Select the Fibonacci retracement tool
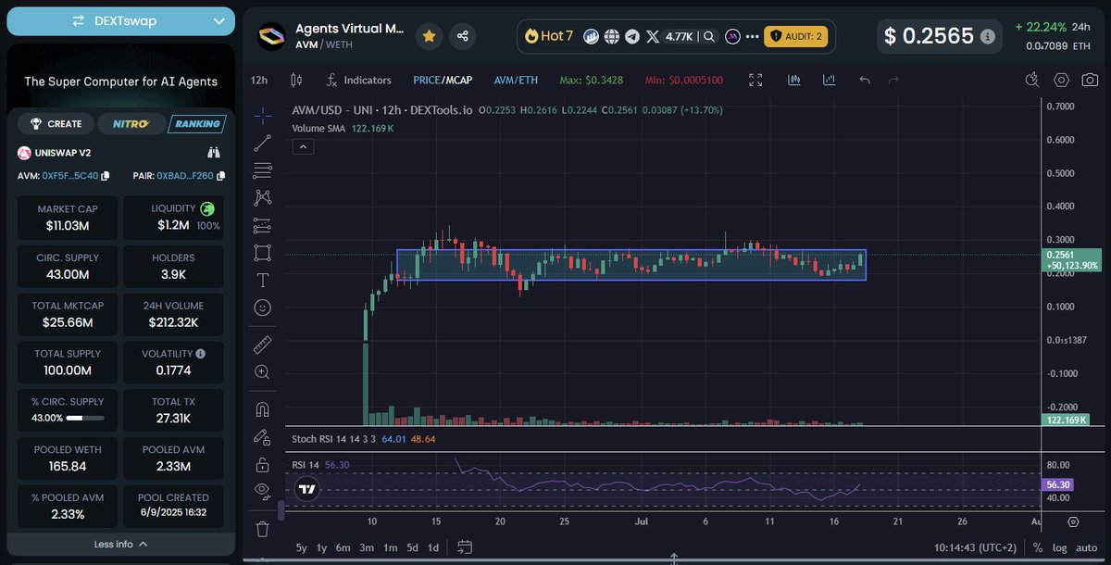Screen dimensions: 1111x565 (x=262, y=170)
